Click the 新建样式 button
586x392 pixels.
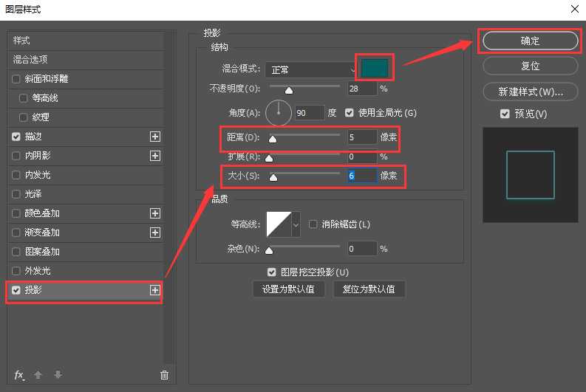530,92
